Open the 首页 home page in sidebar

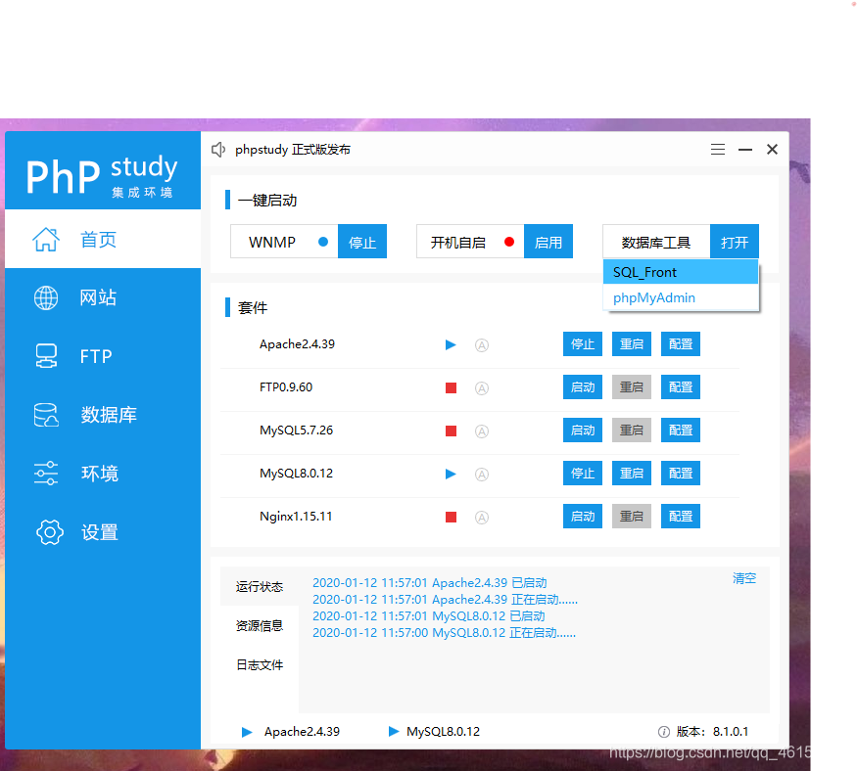pos(103,239)
